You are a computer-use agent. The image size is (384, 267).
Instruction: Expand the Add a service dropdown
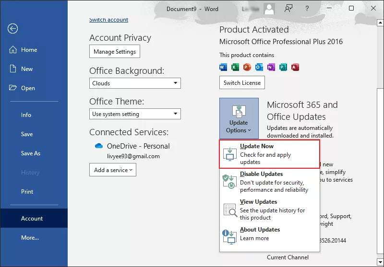pyautogui.click(x=113, y=170)
